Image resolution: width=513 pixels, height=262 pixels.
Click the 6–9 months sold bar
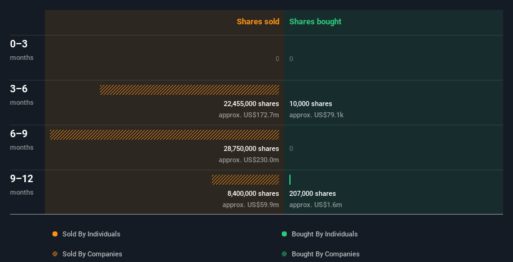[x=164, y=135]
